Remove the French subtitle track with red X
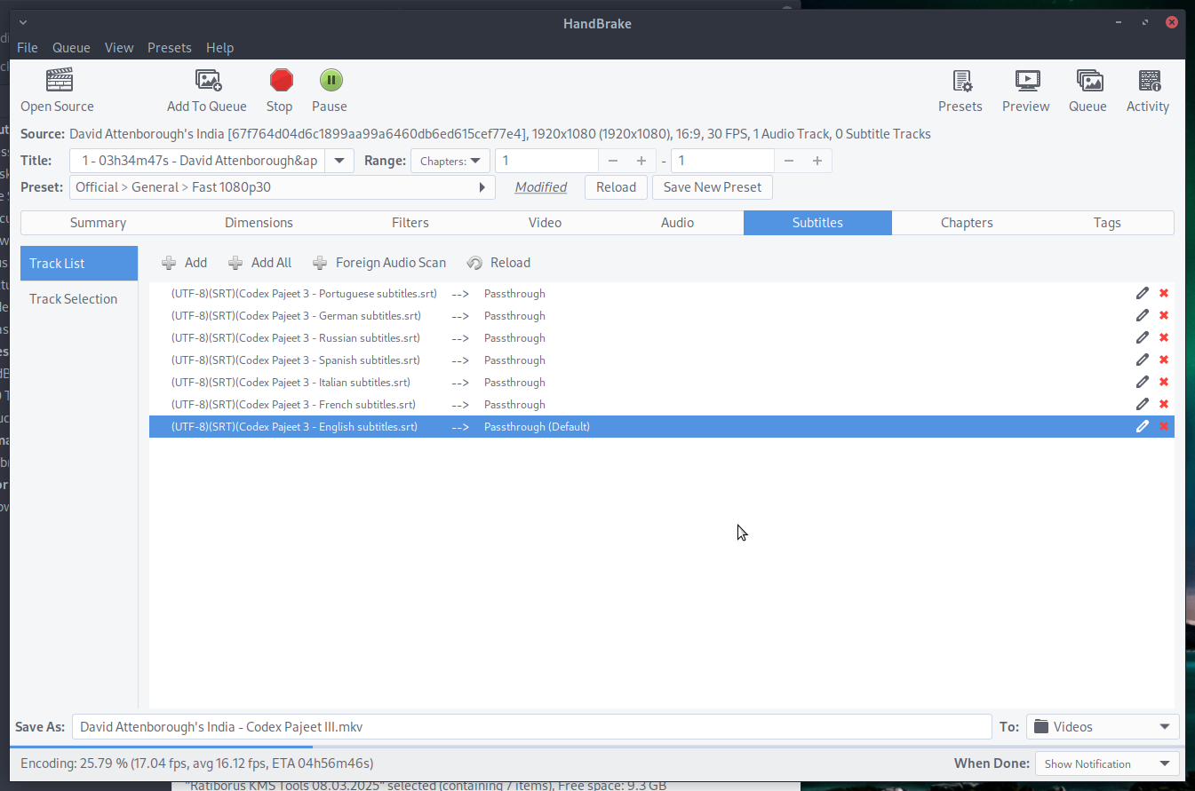The width and height of the screenshot is (1195, 791). pyautogui.click(x=1164, y=404)
